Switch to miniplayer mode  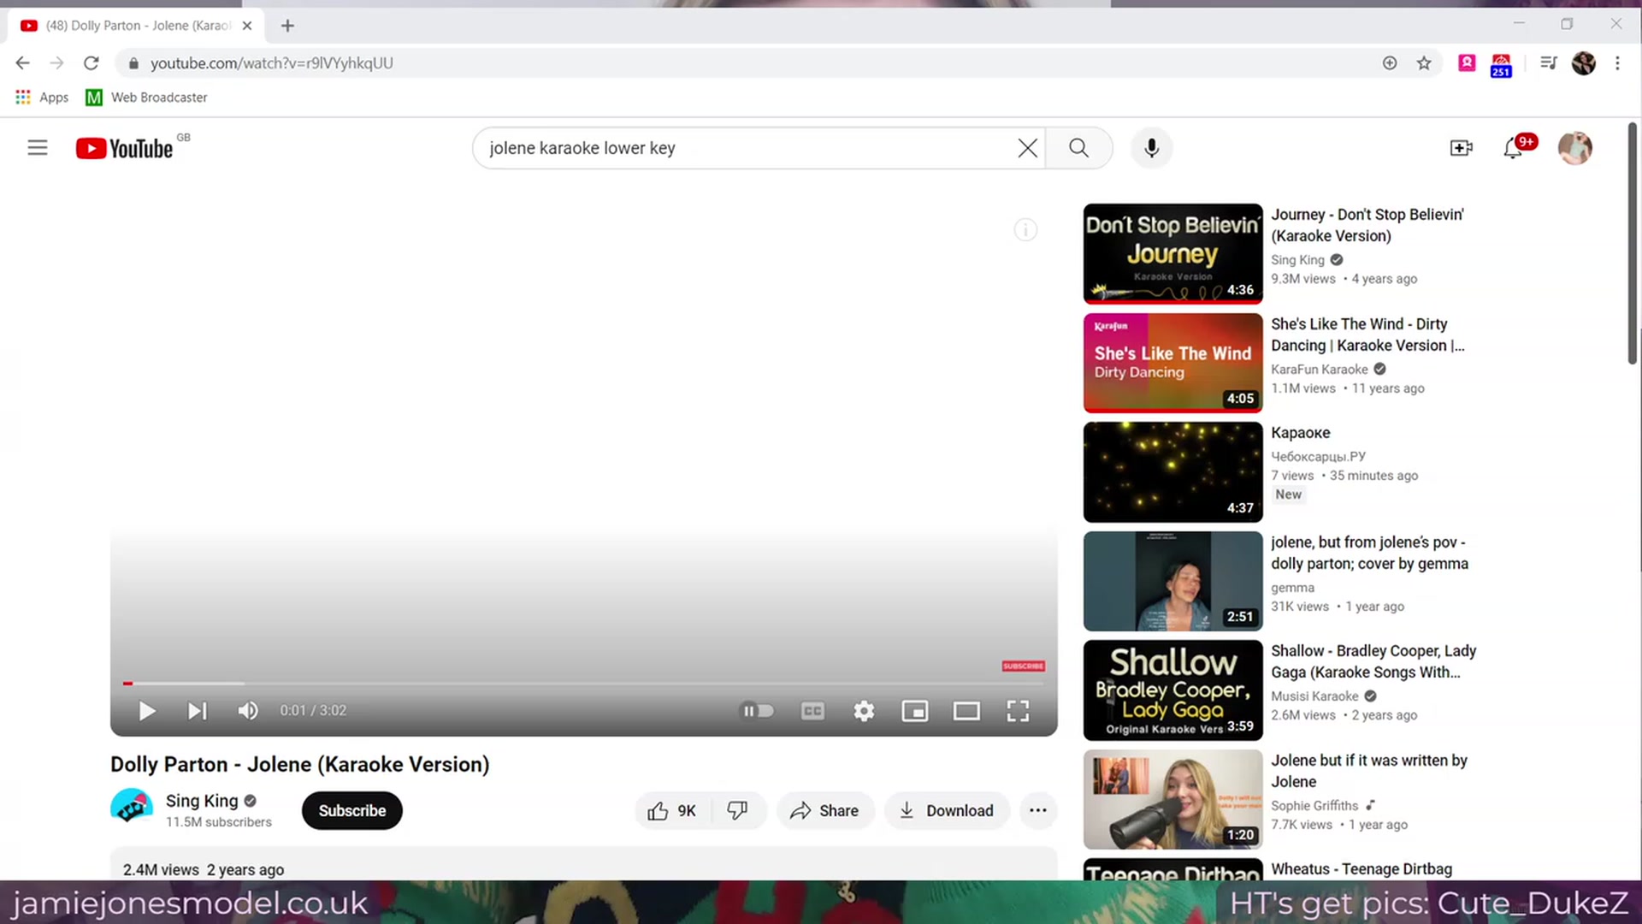pos(915,711)
